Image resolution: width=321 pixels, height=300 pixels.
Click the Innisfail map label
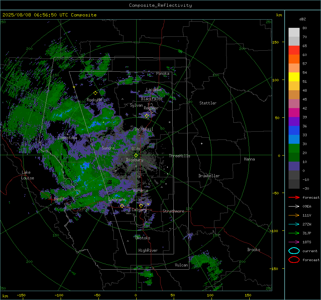point(144,129)
